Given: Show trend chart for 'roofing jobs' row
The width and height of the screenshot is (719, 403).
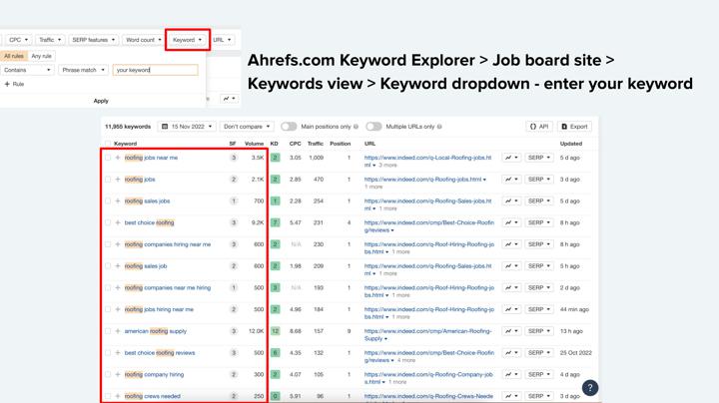Looking at the screenshot, I should (511, 180).
